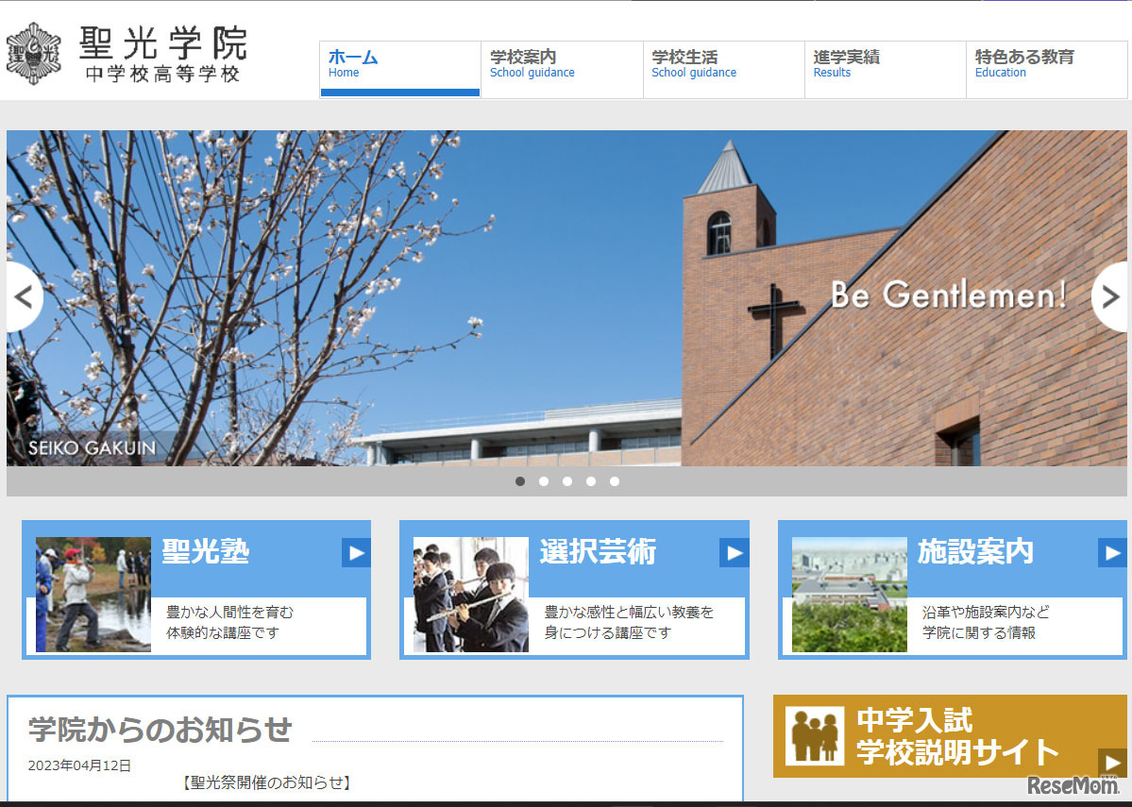Open 選択芸術 via its blue arrow icon
Screen dimensions: 1132x807
tap(734, 554)
